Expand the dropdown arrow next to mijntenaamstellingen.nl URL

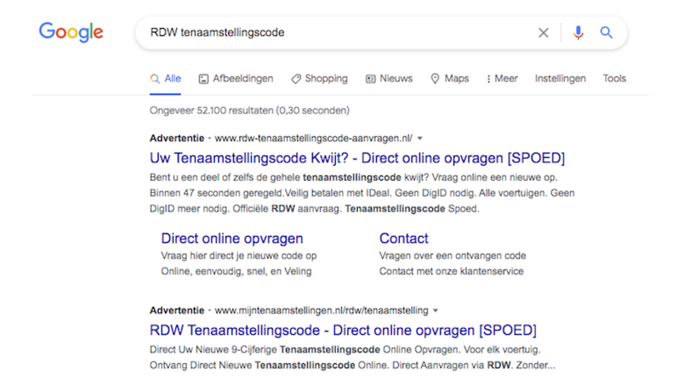[435, 311]
